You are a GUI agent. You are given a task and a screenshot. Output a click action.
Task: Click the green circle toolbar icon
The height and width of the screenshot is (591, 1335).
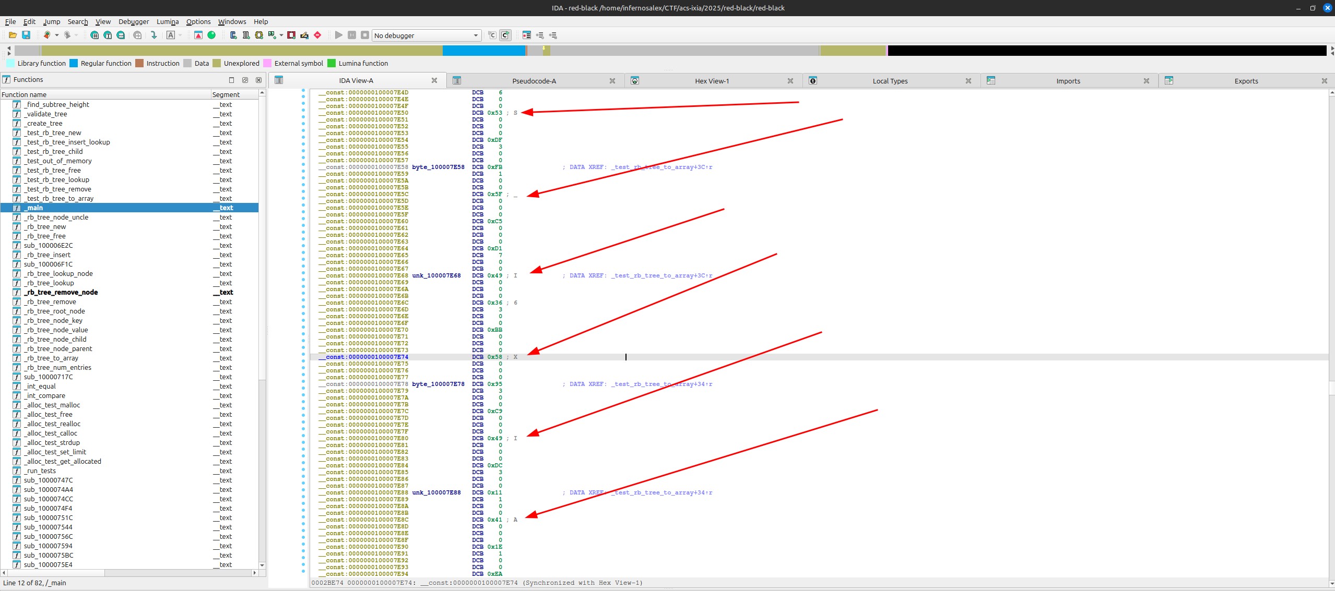coord(211,35)
